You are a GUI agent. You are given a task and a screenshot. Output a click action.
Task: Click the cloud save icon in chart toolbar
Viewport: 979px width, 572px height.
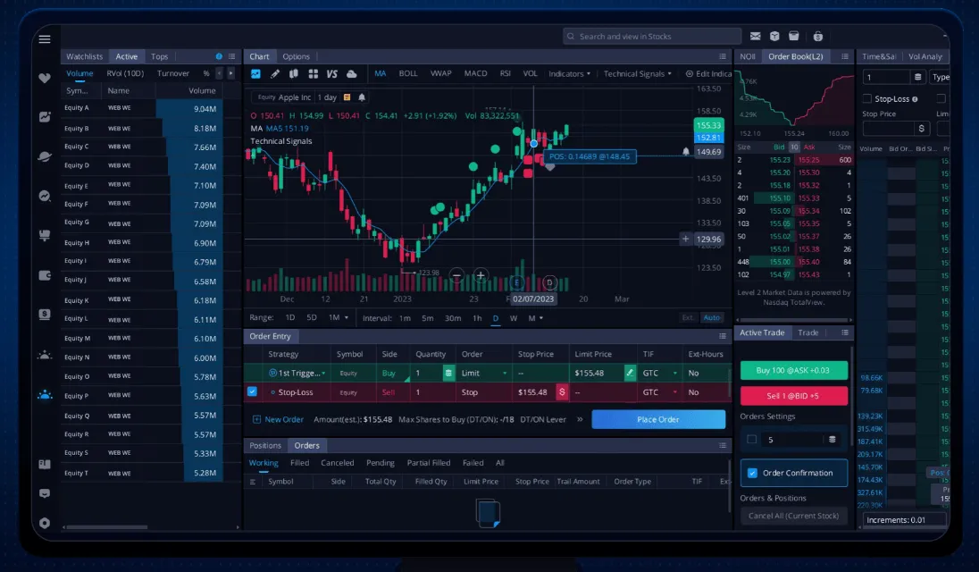pyautogui.click(x=352, y=73)
